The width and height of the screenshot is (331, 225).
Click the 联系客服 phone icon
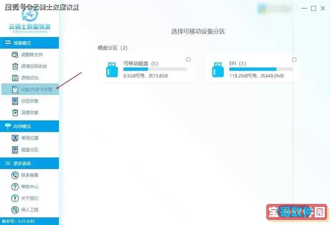point(15,175)
